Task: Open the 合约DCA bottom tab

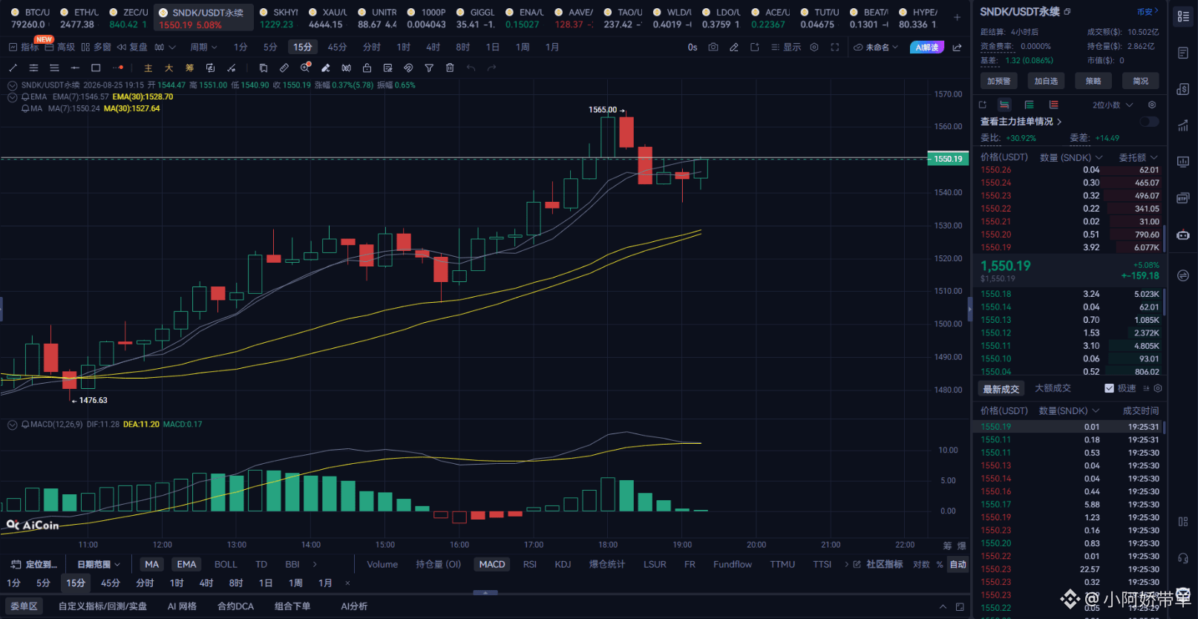Action: (235, 606)
